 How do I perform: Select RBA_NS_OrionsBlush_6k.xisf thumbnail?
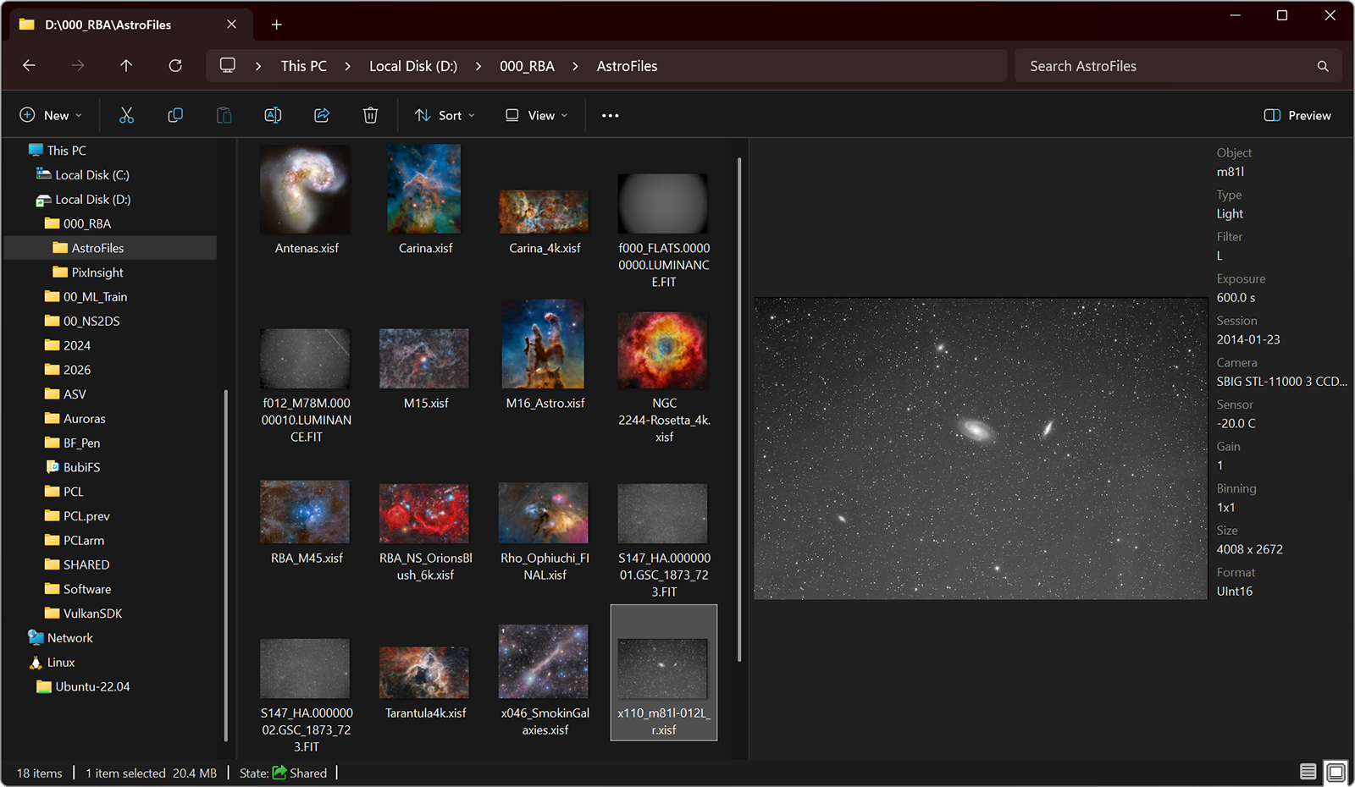coord(424,514)
